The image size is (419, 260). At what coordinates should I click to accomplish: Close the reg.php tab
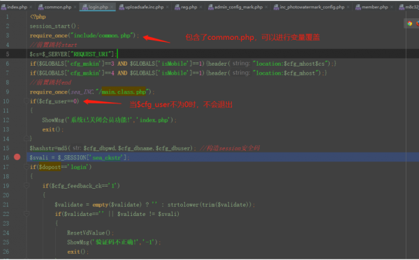(200, 7)
